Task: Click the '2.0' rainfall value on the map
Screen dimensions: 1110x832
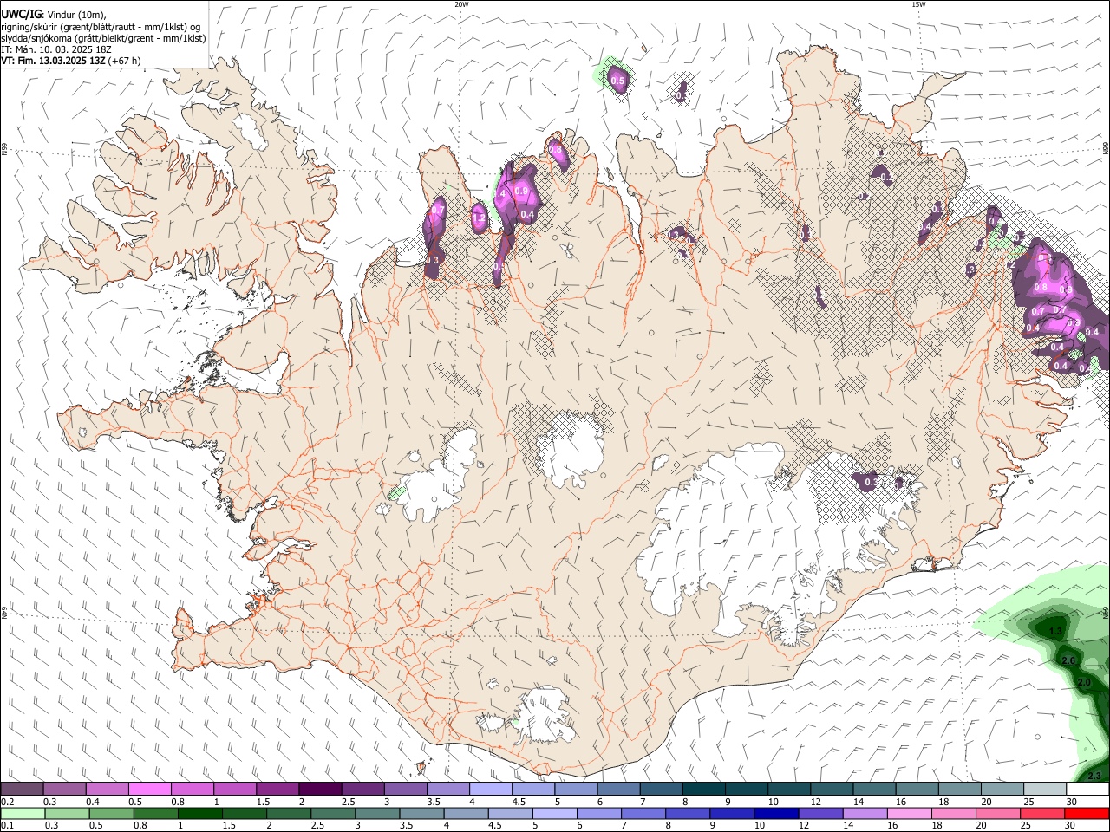Action: pyautogui.click(x=1083, y=683)
